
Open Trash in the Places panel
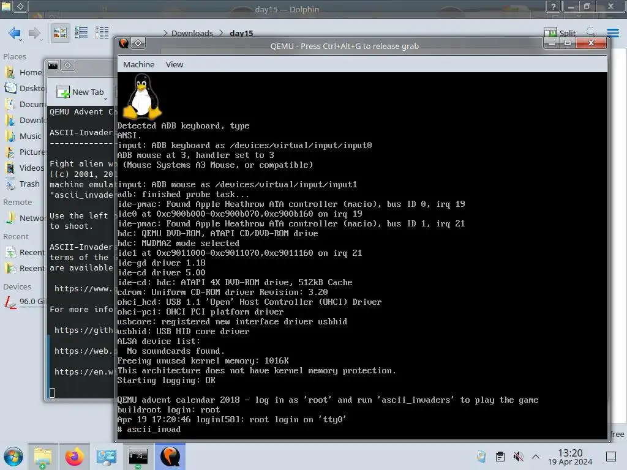point(23,184)
